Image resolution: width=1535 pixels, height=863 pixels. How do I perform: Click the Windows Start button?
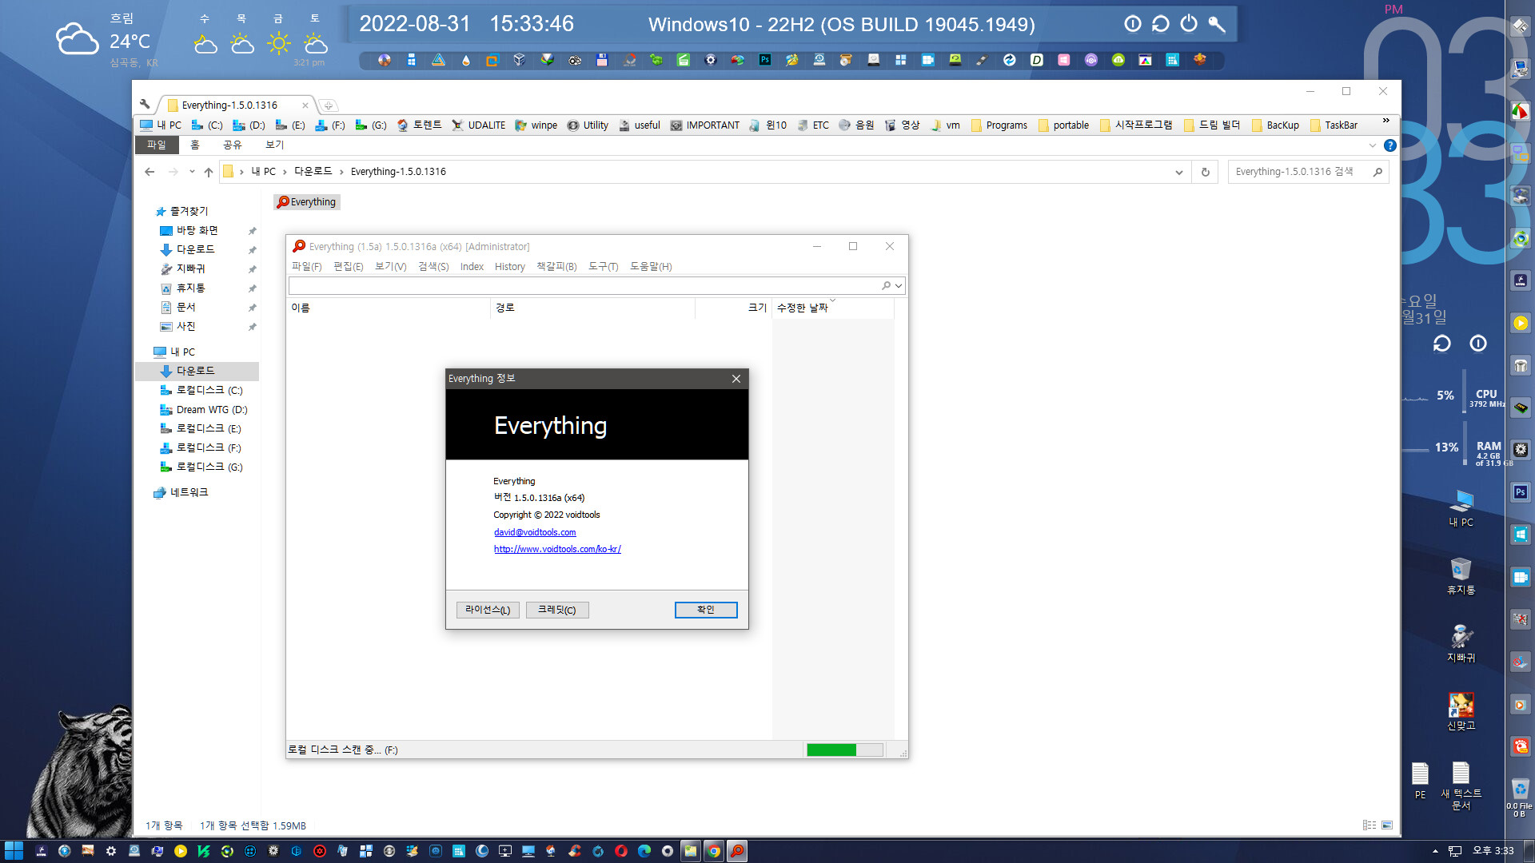(x=14, y=851)
